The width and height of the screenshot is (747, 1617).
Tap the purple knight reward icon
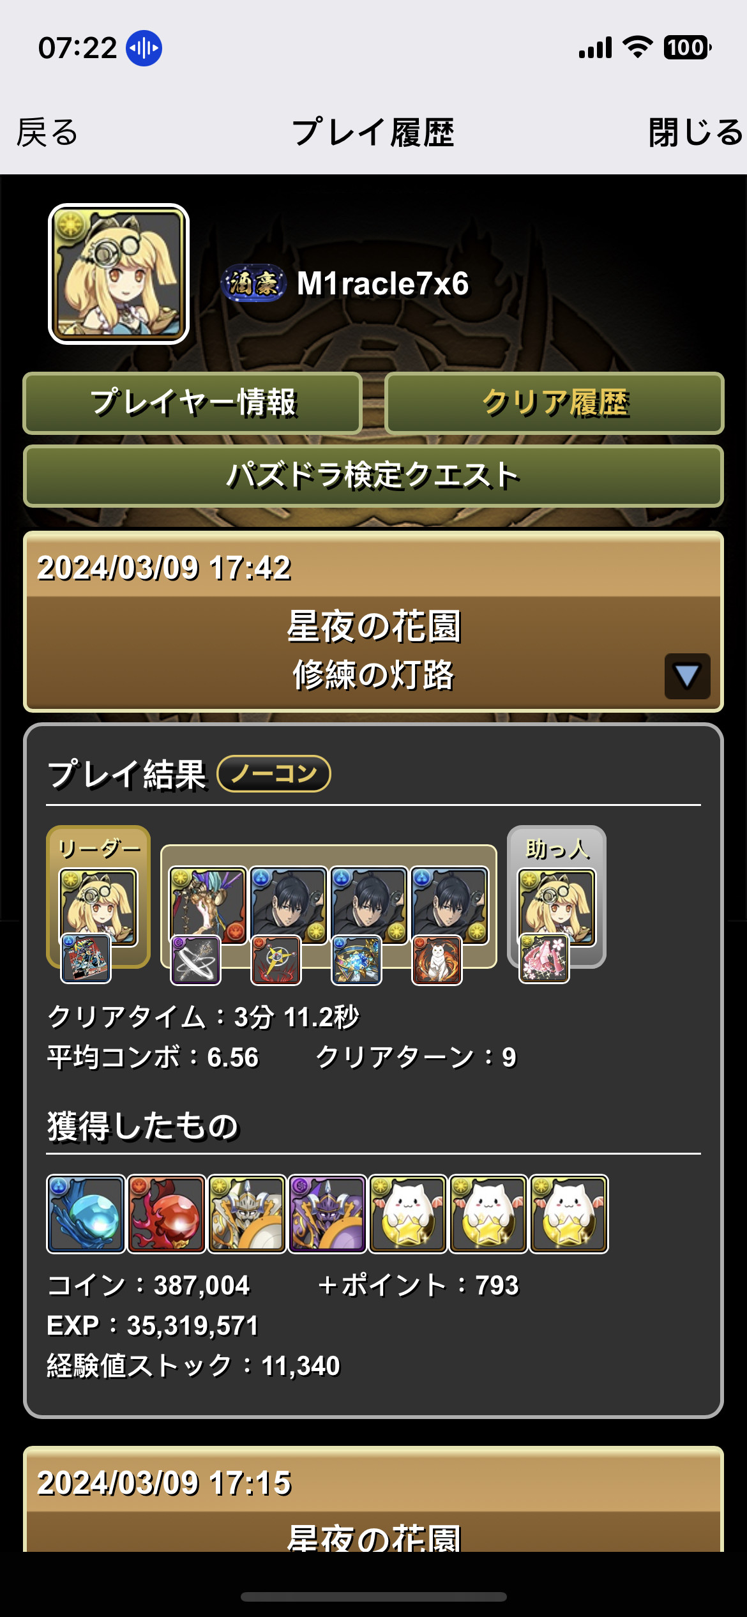click(327, 1214)
